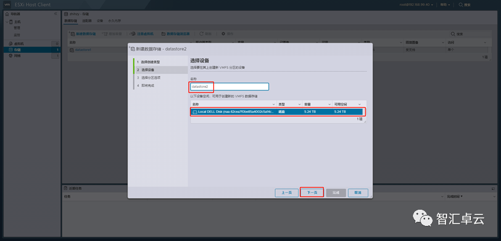Image resolution: width=501 pixels, height=241 pixels.
Task: Click the 任务 column header
Action: (x=67, y=196)
